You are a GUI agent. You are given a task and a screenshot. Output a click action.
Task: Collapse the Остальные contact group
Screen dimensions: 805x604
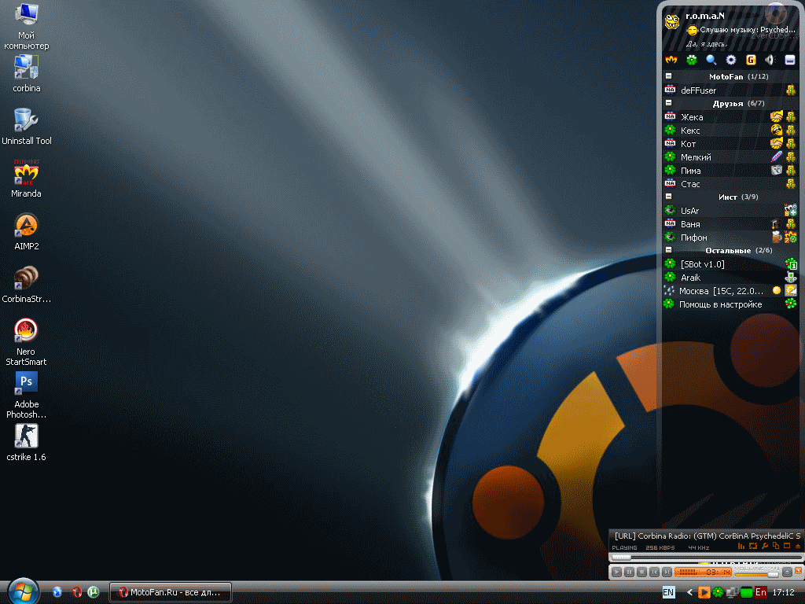[668, 249]
